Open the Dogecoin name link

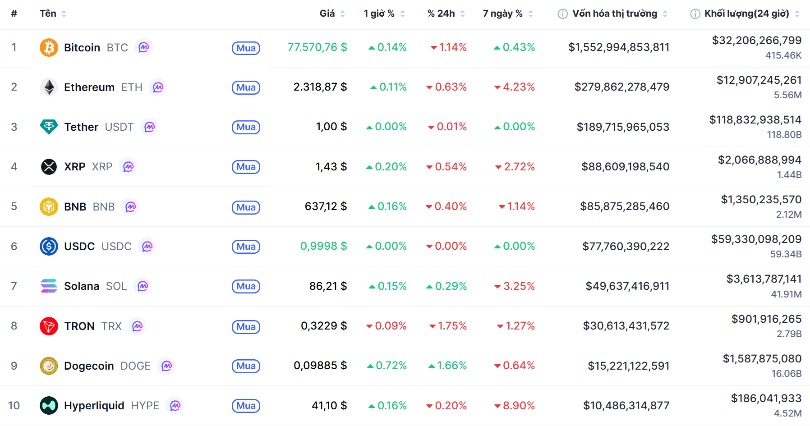(89, 366)
